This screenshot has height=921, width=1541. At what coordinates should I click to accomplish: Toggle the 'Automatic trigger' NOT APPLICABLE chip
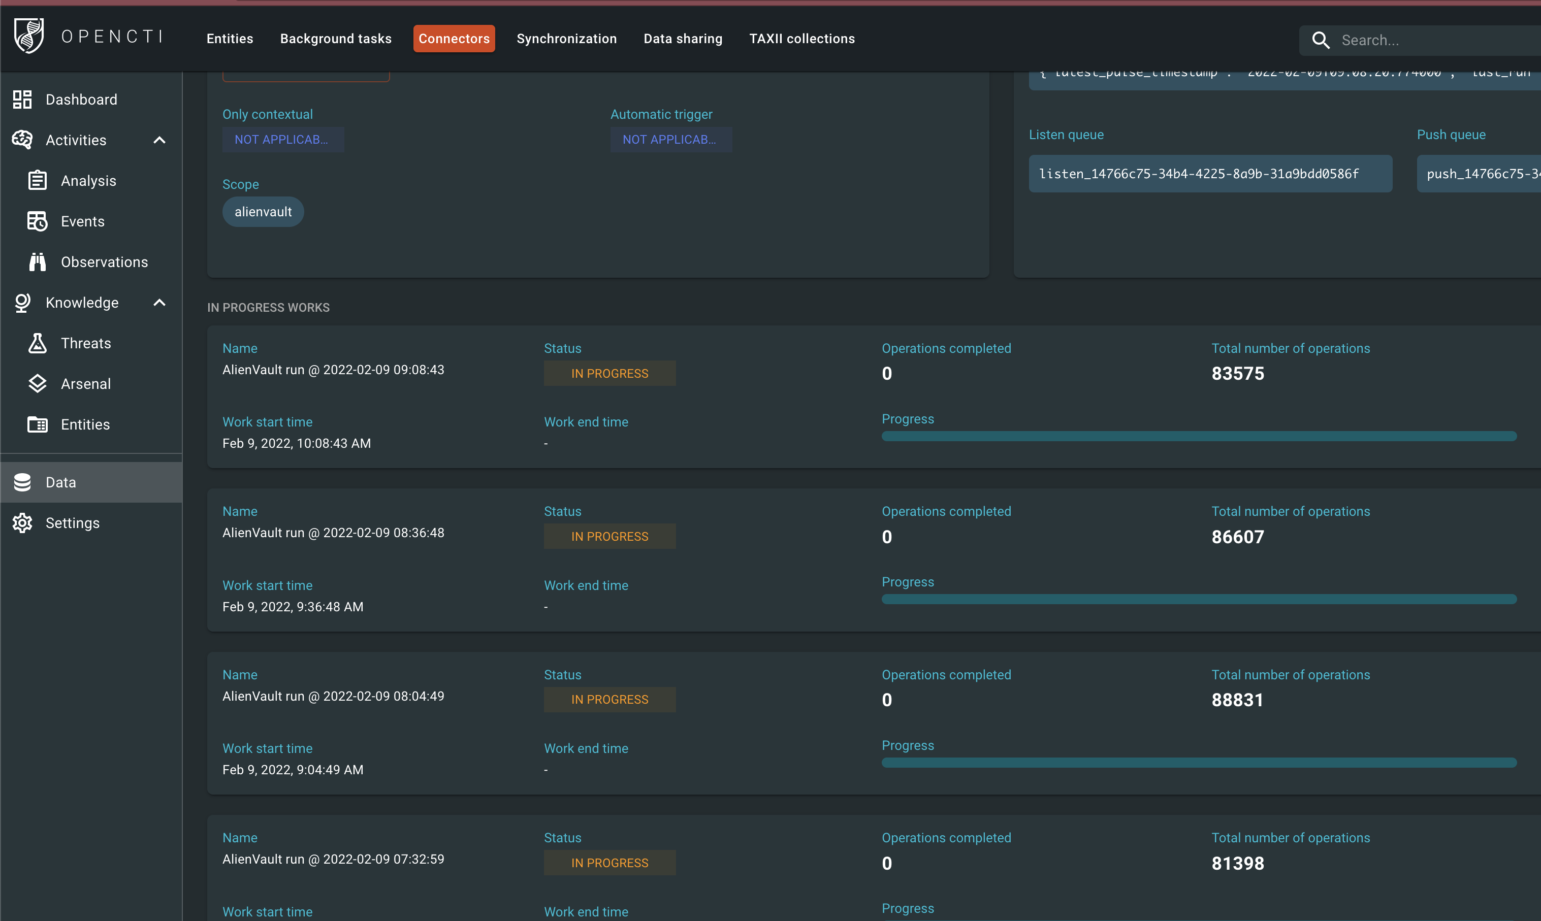670,139
